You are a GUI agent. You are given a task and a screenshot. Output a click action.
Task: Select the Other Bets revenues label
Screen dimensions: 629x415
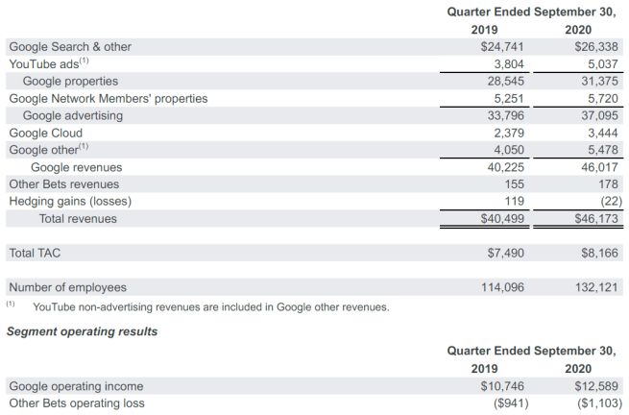click(64, 184)
